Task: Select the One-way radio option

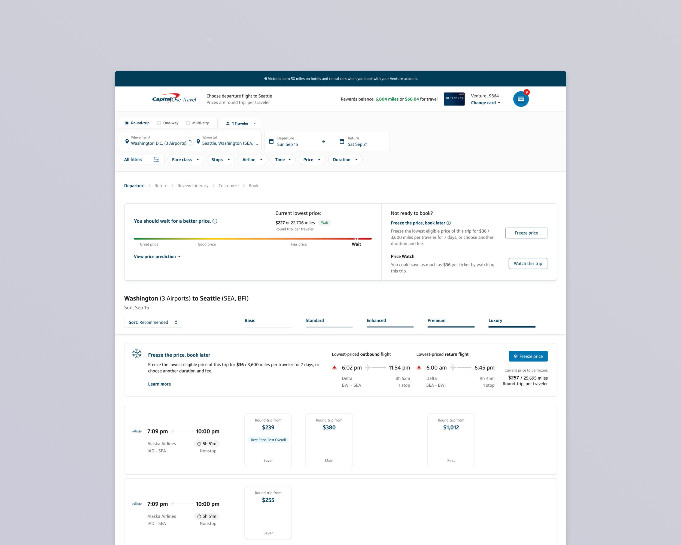Action: coord(159,123)
